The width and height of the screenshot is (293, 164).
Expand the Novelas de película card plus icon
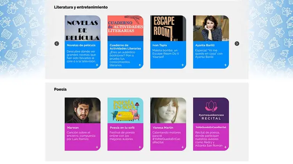97,65
